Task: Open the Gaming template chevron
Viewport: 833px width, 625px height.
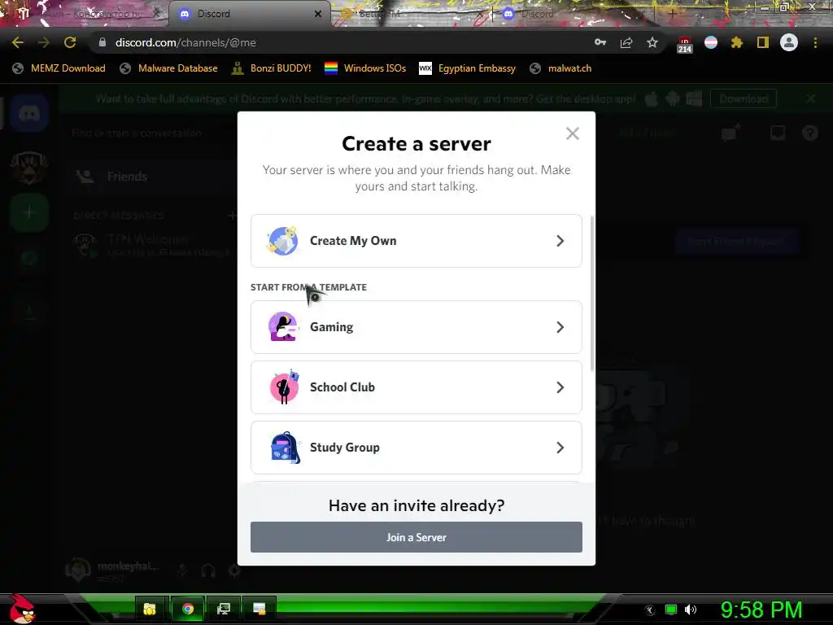Action: (560, 327)
